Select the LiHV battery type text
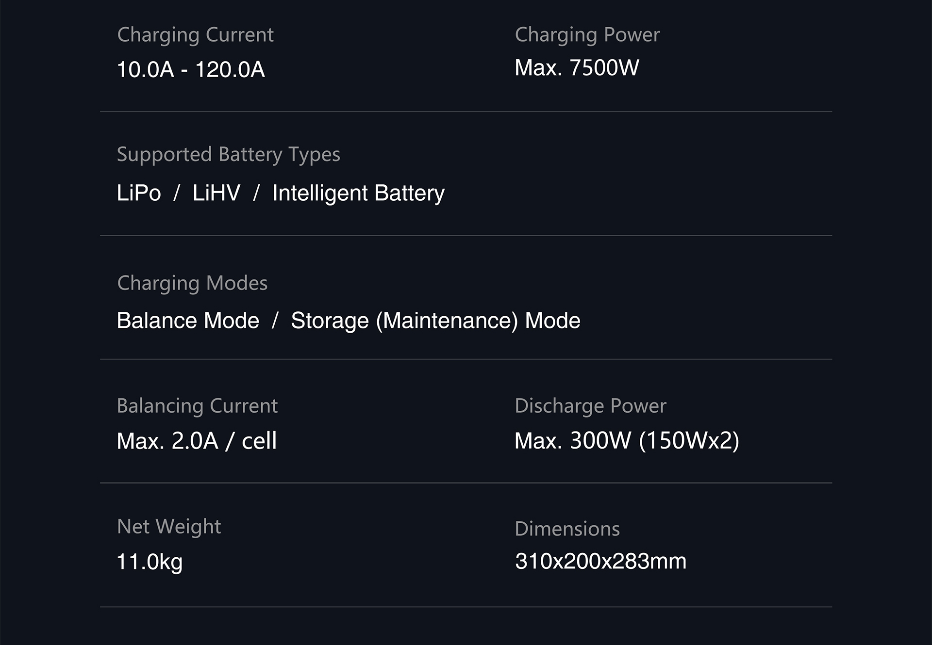 tap(216, 193)
